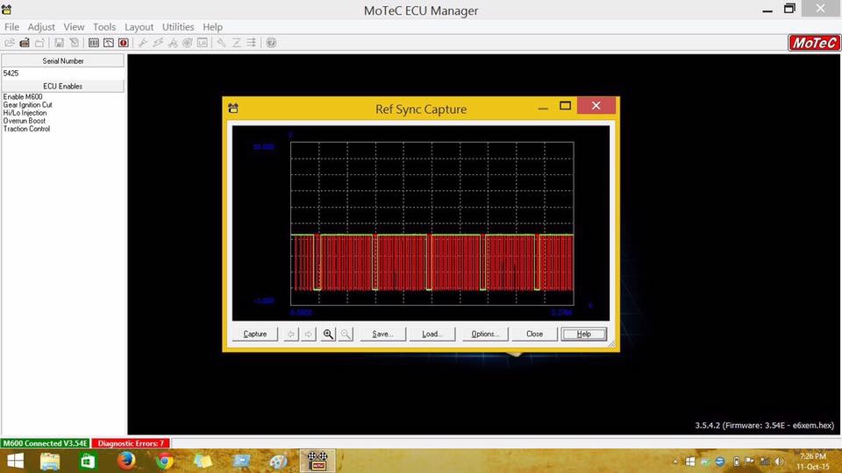The image size is (842, 473).
Task: Open the View menu
Action: pyautogui.click(x=74, y=27)
